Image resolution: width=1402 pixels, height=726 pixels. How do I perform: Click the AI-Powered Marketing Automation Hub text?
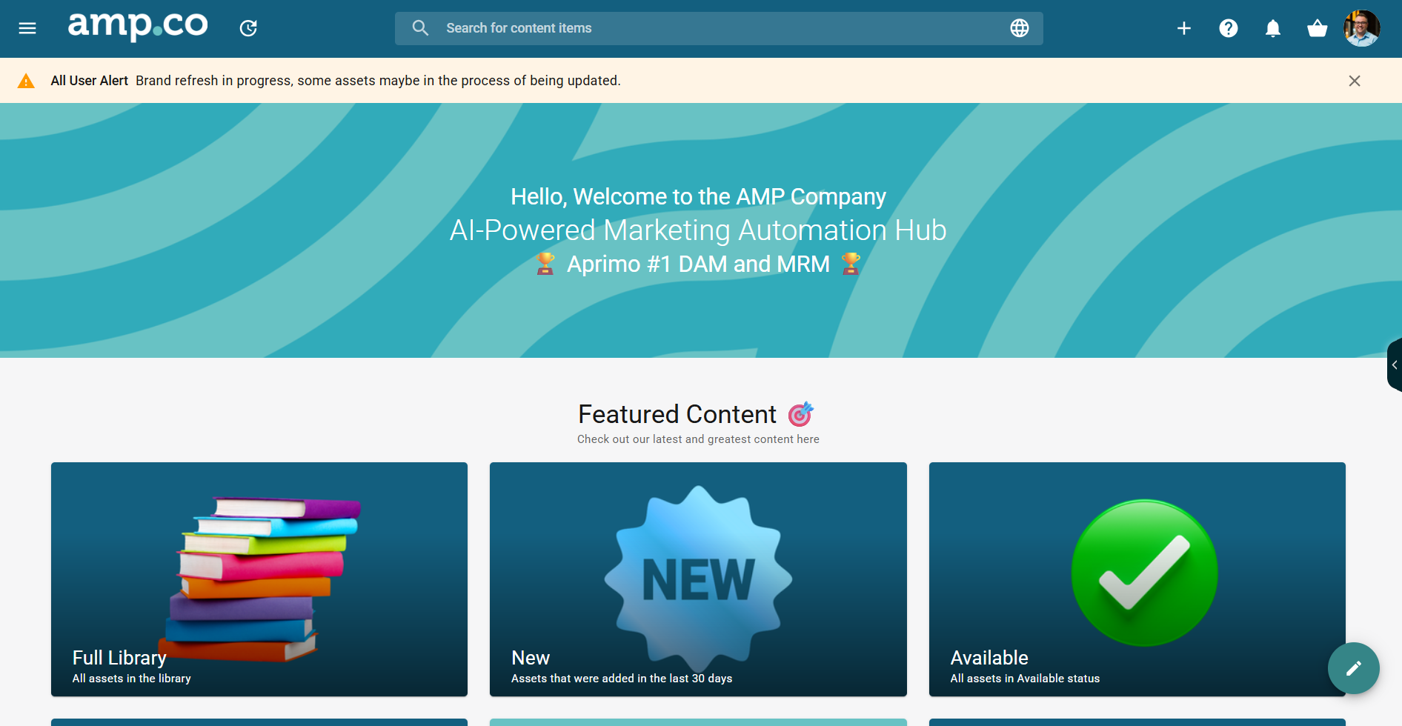pos(698,230)
